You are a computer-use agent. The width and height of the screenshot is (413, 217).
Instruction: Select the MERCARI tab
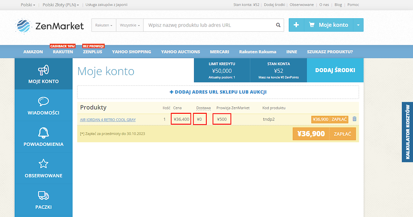(x=219, y=52)
